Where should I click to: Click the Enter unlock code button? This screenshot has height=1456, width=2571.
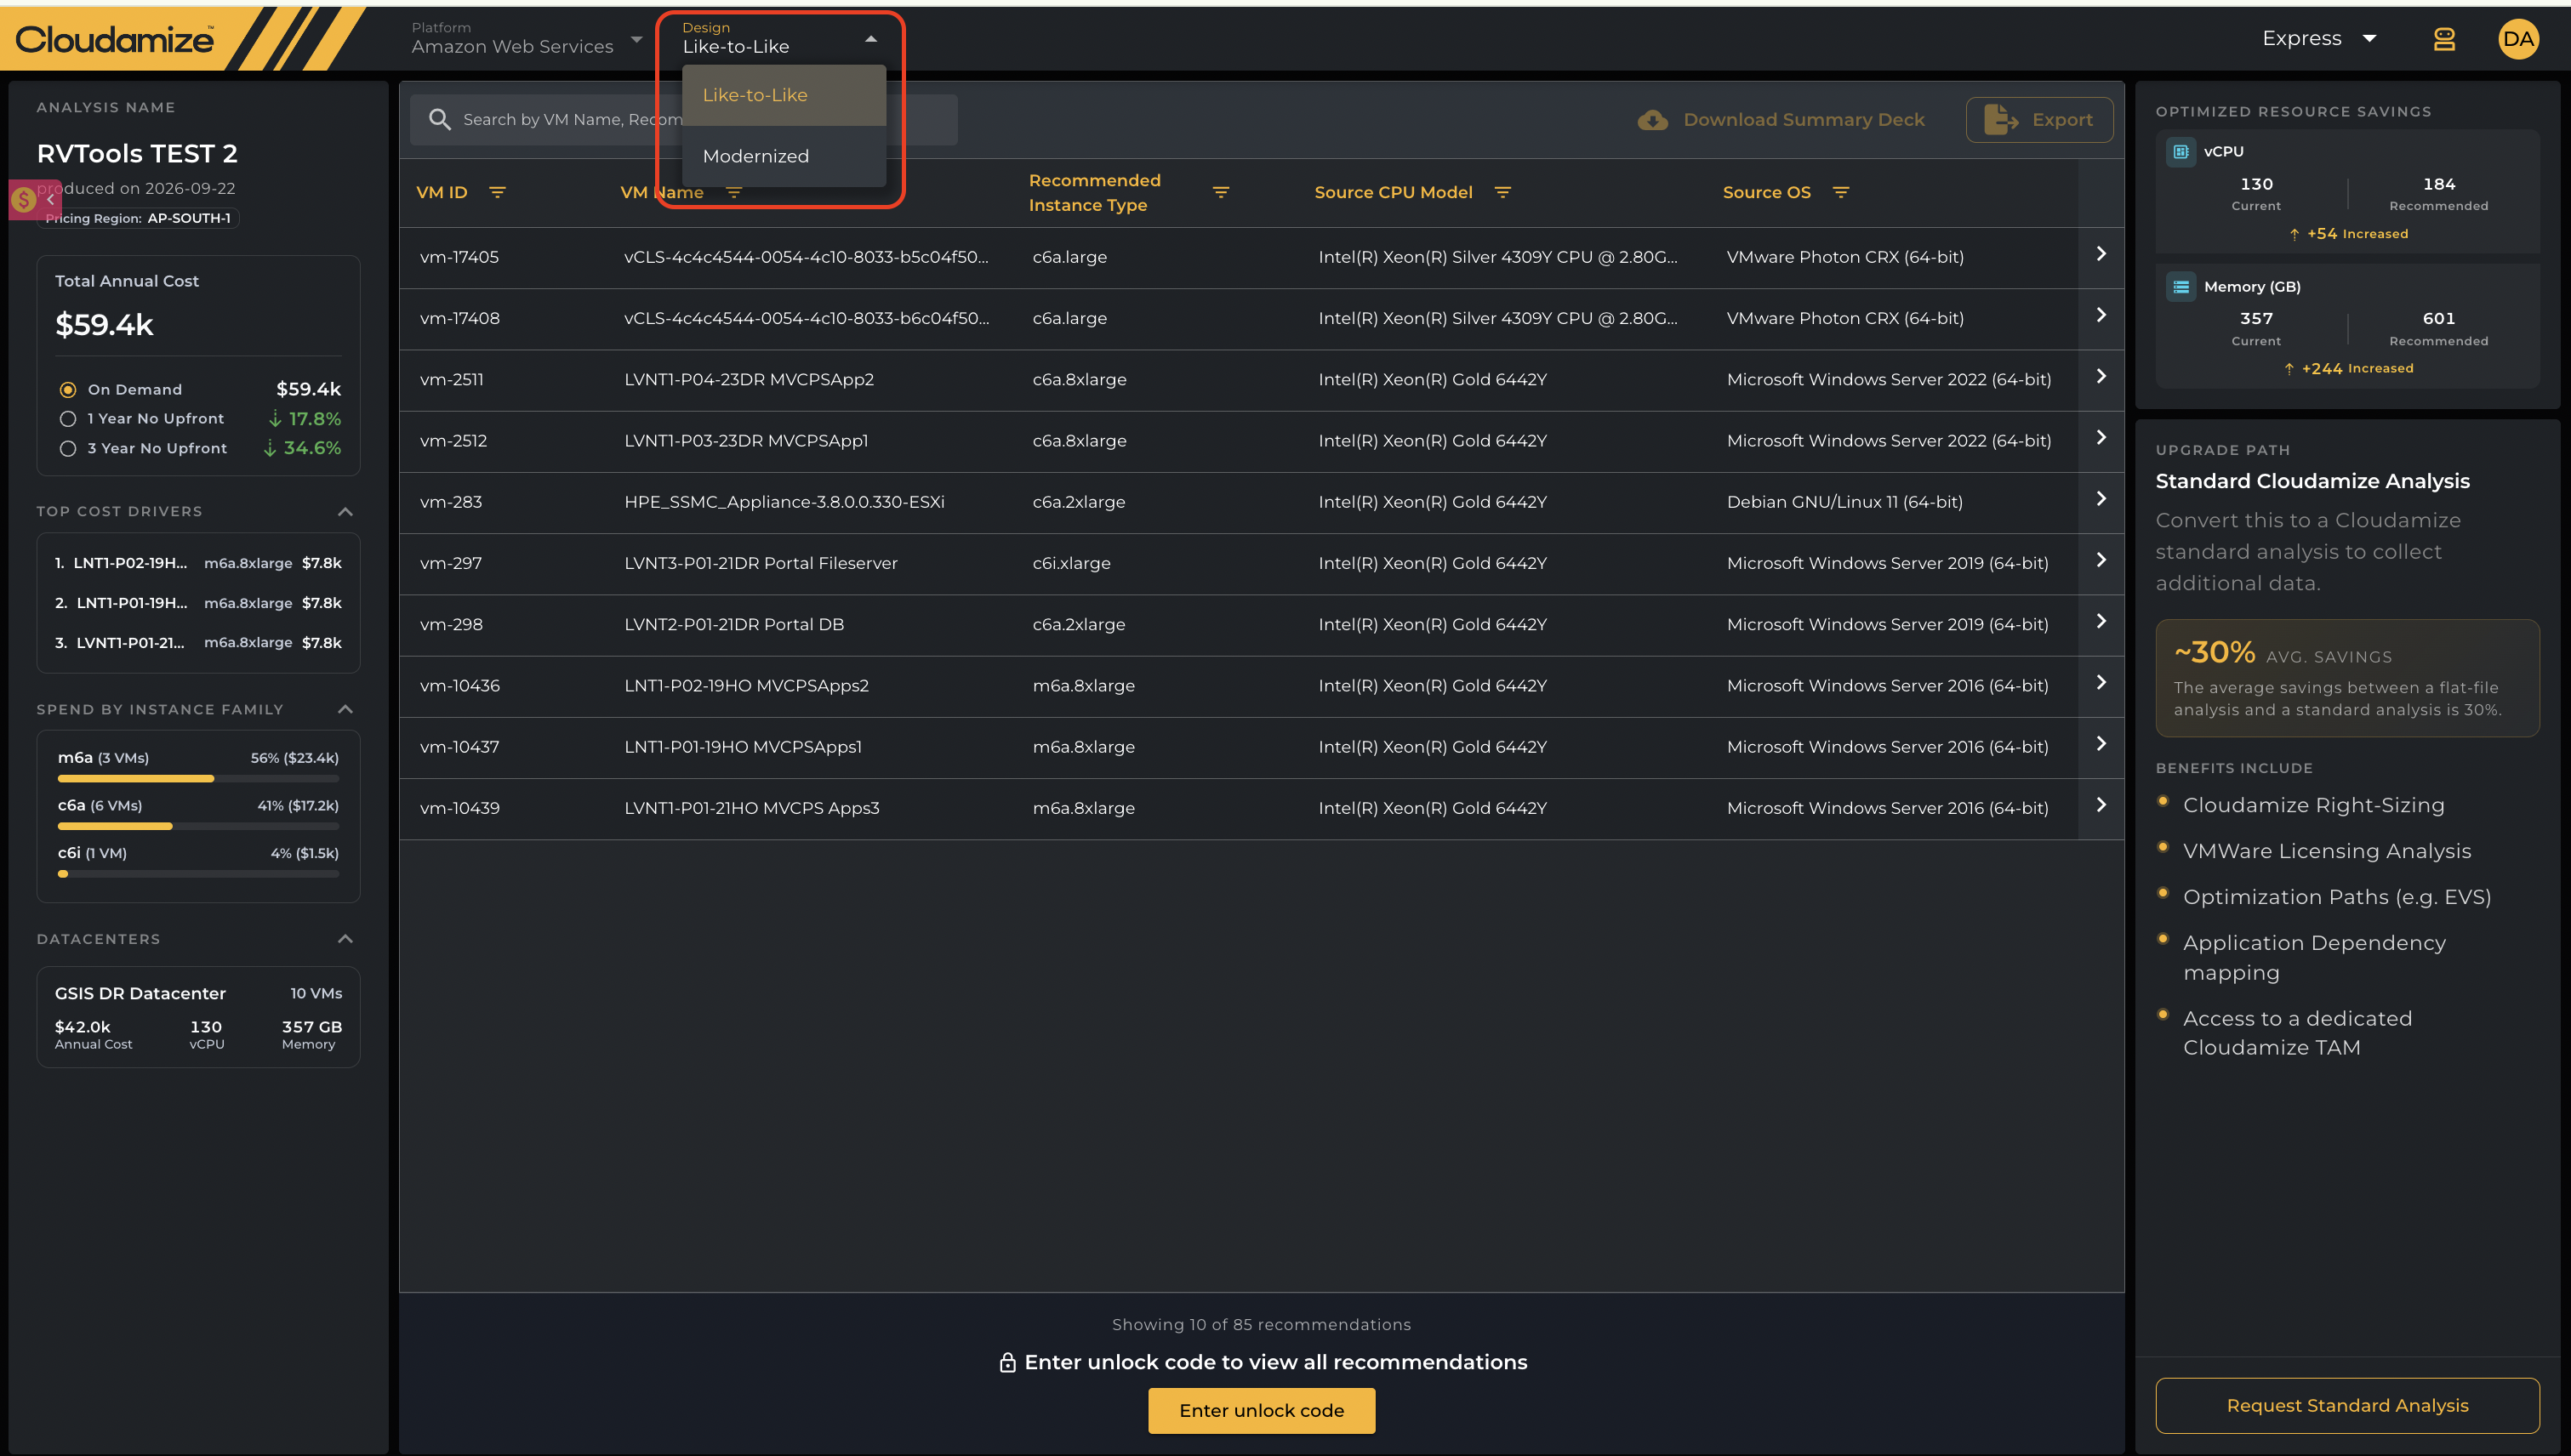click(x=1261, y=1410)
